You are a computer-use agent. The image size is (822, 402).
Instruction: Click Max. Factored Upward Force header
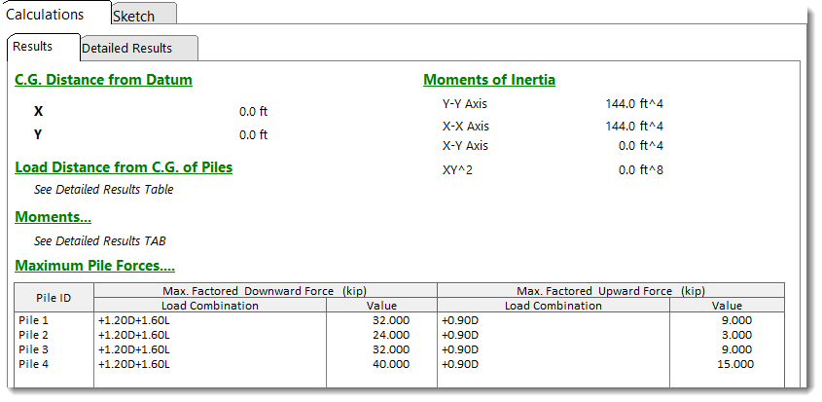[611, 290]
